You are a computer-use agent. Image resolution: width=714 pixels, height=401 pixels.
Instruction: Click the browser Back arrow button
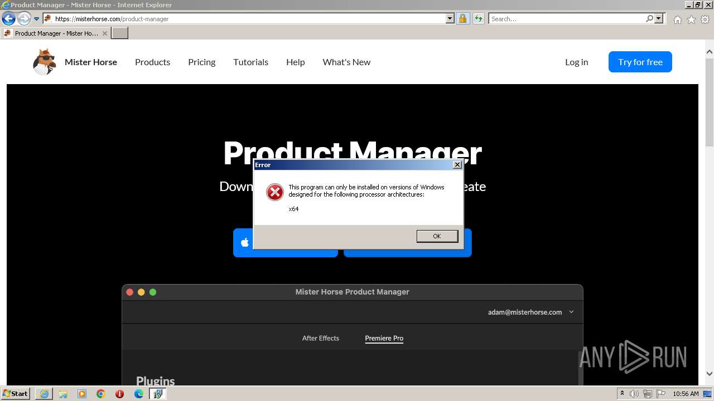pos(8,18)
